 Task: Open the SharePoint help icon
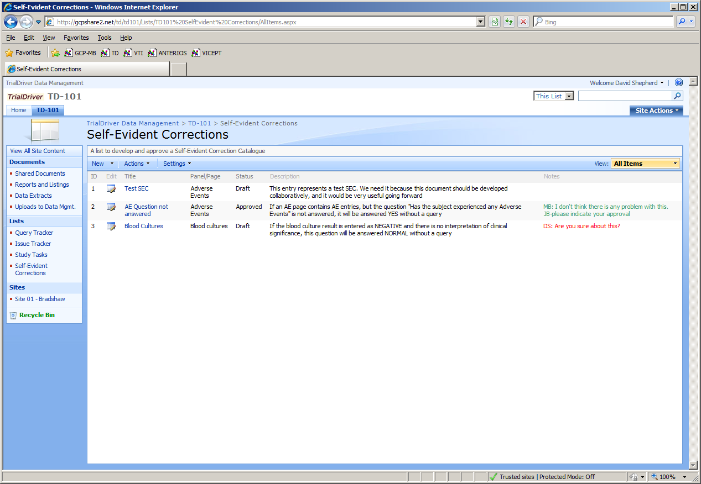(x=679, y=83)
